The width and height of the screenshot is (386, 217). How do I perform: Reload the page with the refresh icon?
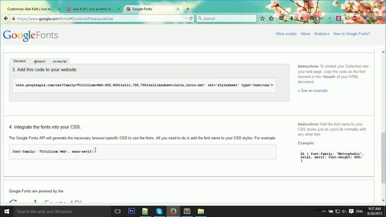click(x=191, y=19)
